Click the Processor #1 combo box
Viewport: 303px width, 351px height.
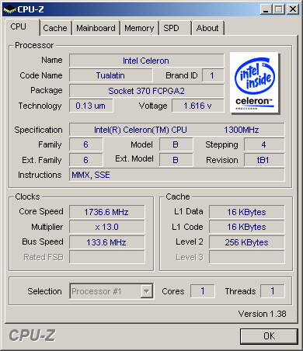click(x=111, y=291)
